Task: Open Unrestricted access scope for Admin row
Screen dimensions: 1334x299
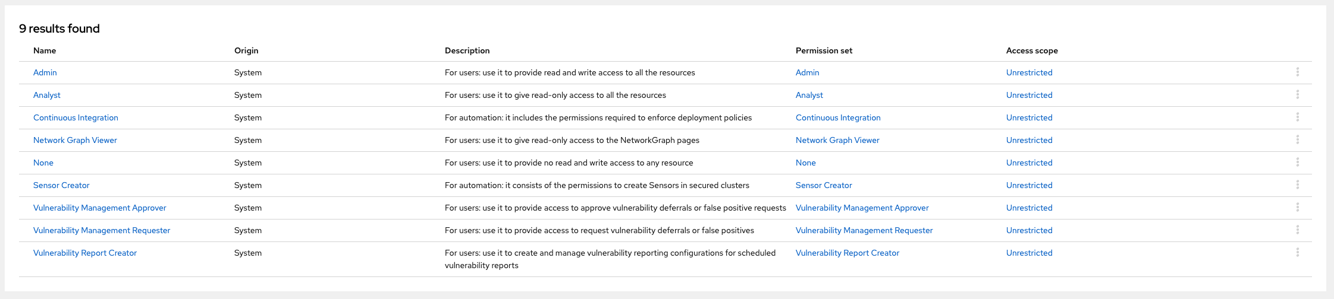Action: coord(1029,72)
